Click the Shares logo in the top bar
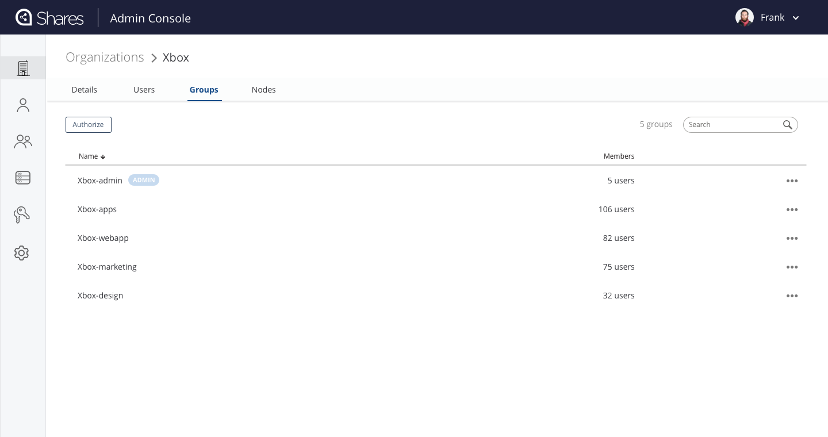 [x=49, y=17]
